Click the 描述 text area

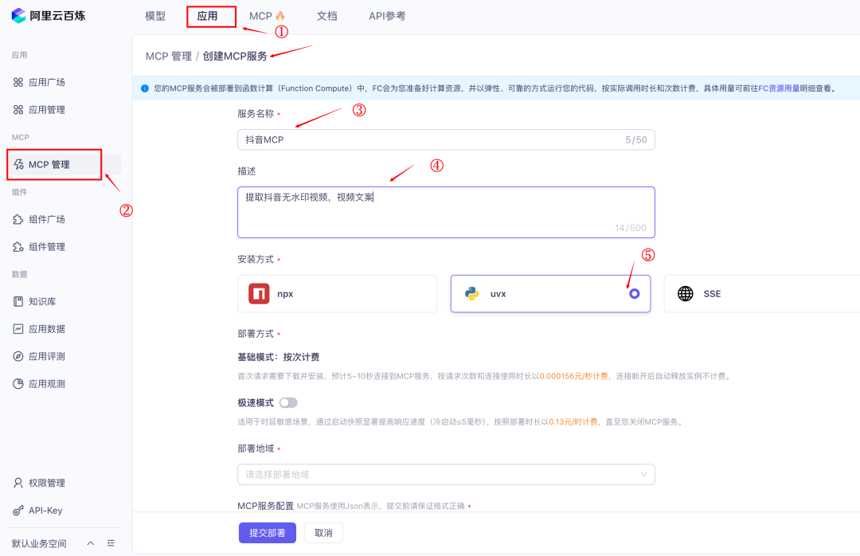pyautogui.click(x=446, y=213)
